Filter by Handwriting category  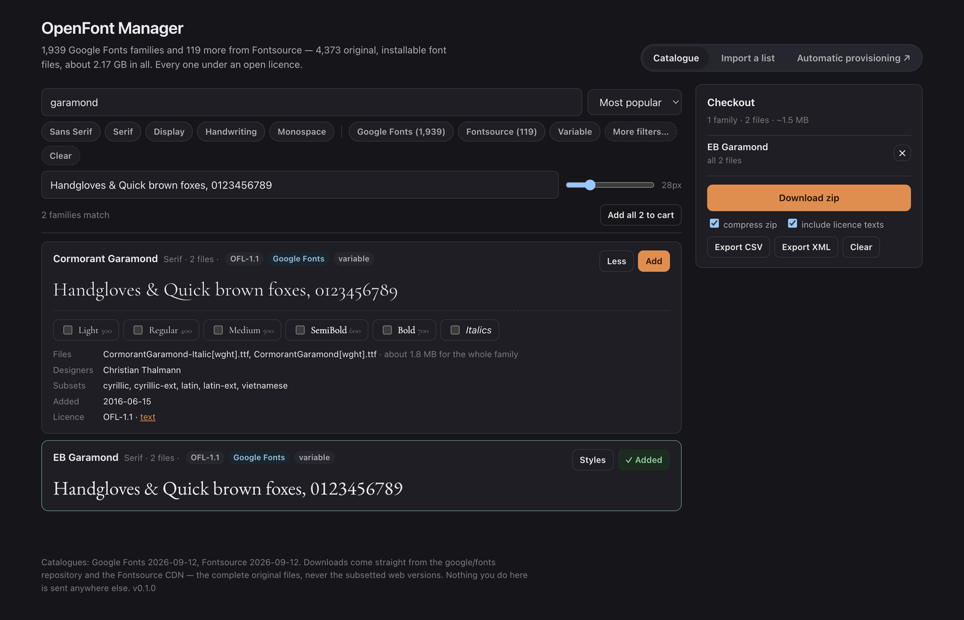point(231,132)
